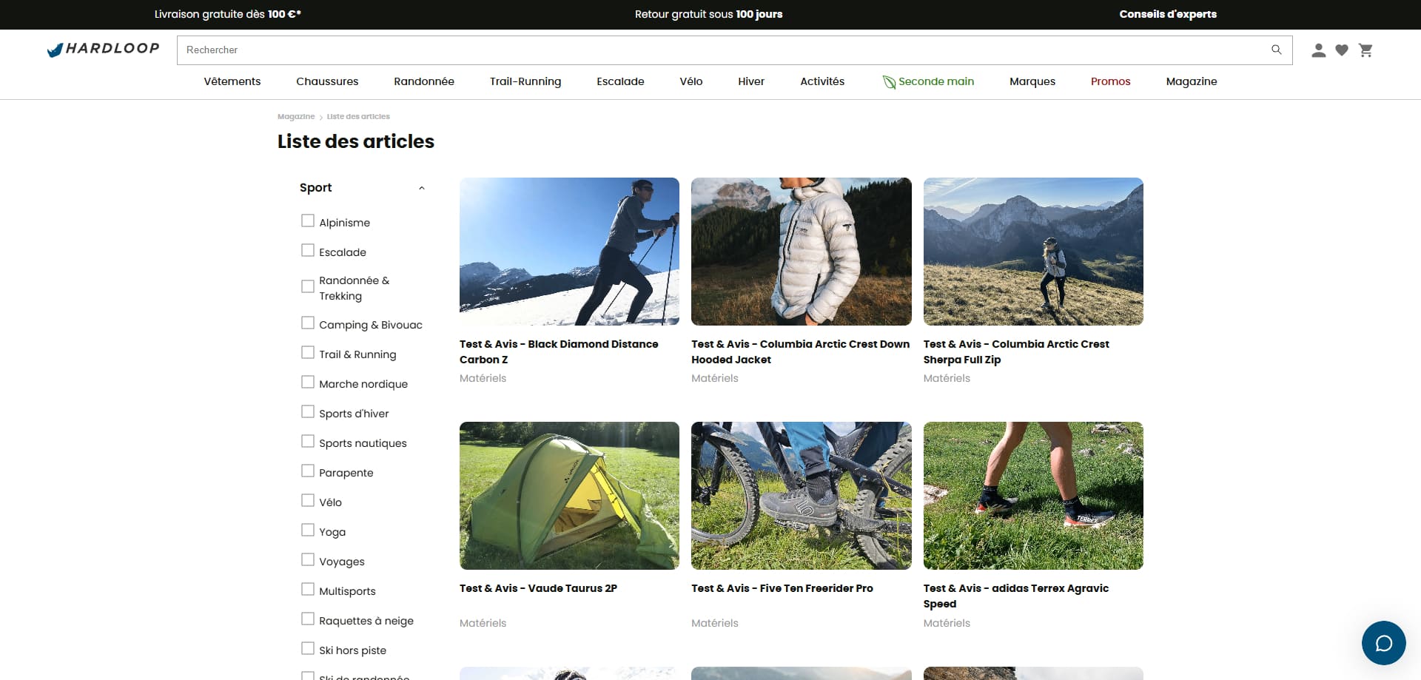The width and height of the screenshot is (1421, 680).
Task: Check the Multisports checkbox
Action: [x=308, y=590]
